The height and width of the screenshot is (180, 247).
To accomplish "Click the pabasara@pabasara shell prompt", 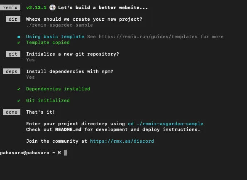I will (x=24, y=153).
